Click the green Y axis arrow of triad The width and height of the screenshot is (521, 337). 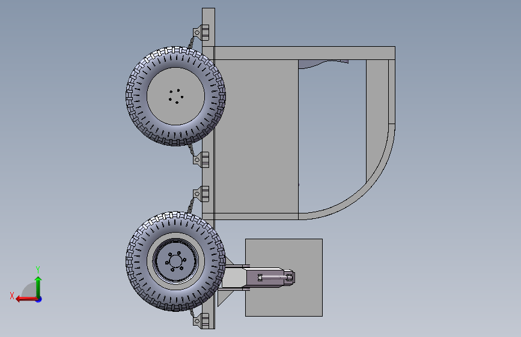tap(38, 285)
